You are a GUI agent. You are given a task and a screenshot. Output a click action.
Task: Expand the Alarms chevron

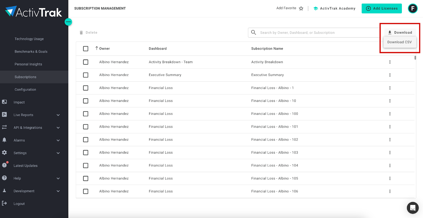coord(58,140)
